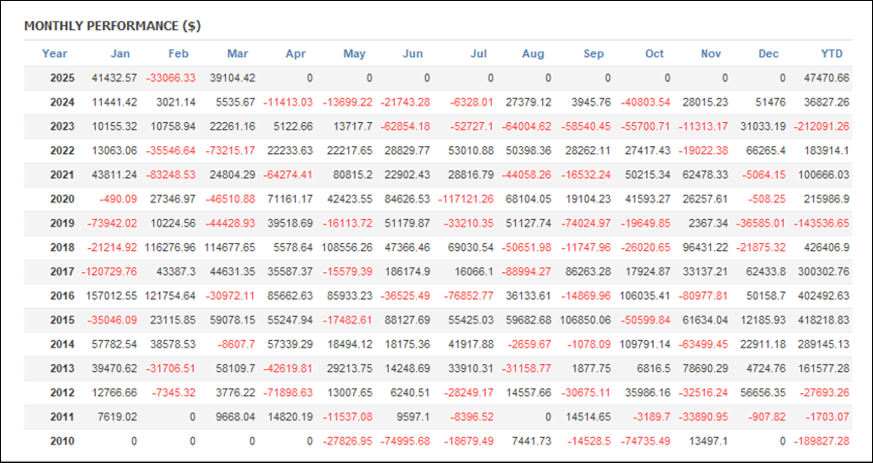Select the 2025 year row label

(62, 78)
